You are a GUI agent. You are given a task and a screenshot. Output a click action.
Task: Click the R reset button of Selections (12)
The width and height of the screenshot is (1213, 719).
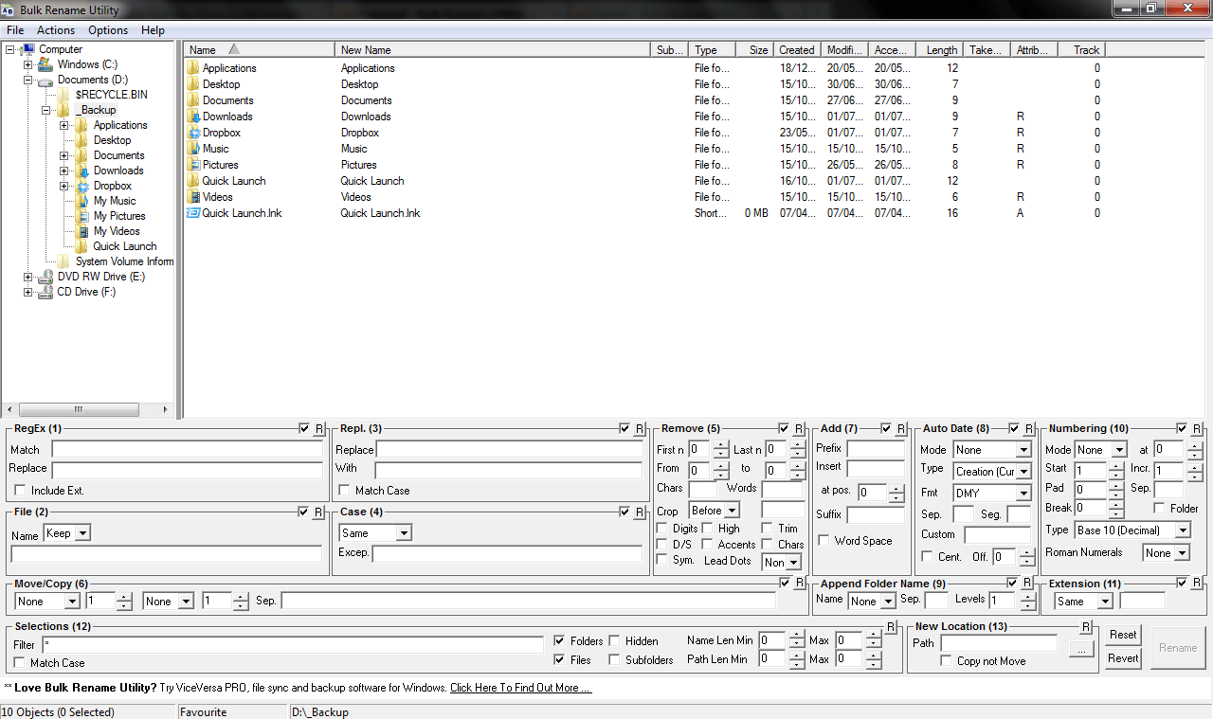(891, 627)
